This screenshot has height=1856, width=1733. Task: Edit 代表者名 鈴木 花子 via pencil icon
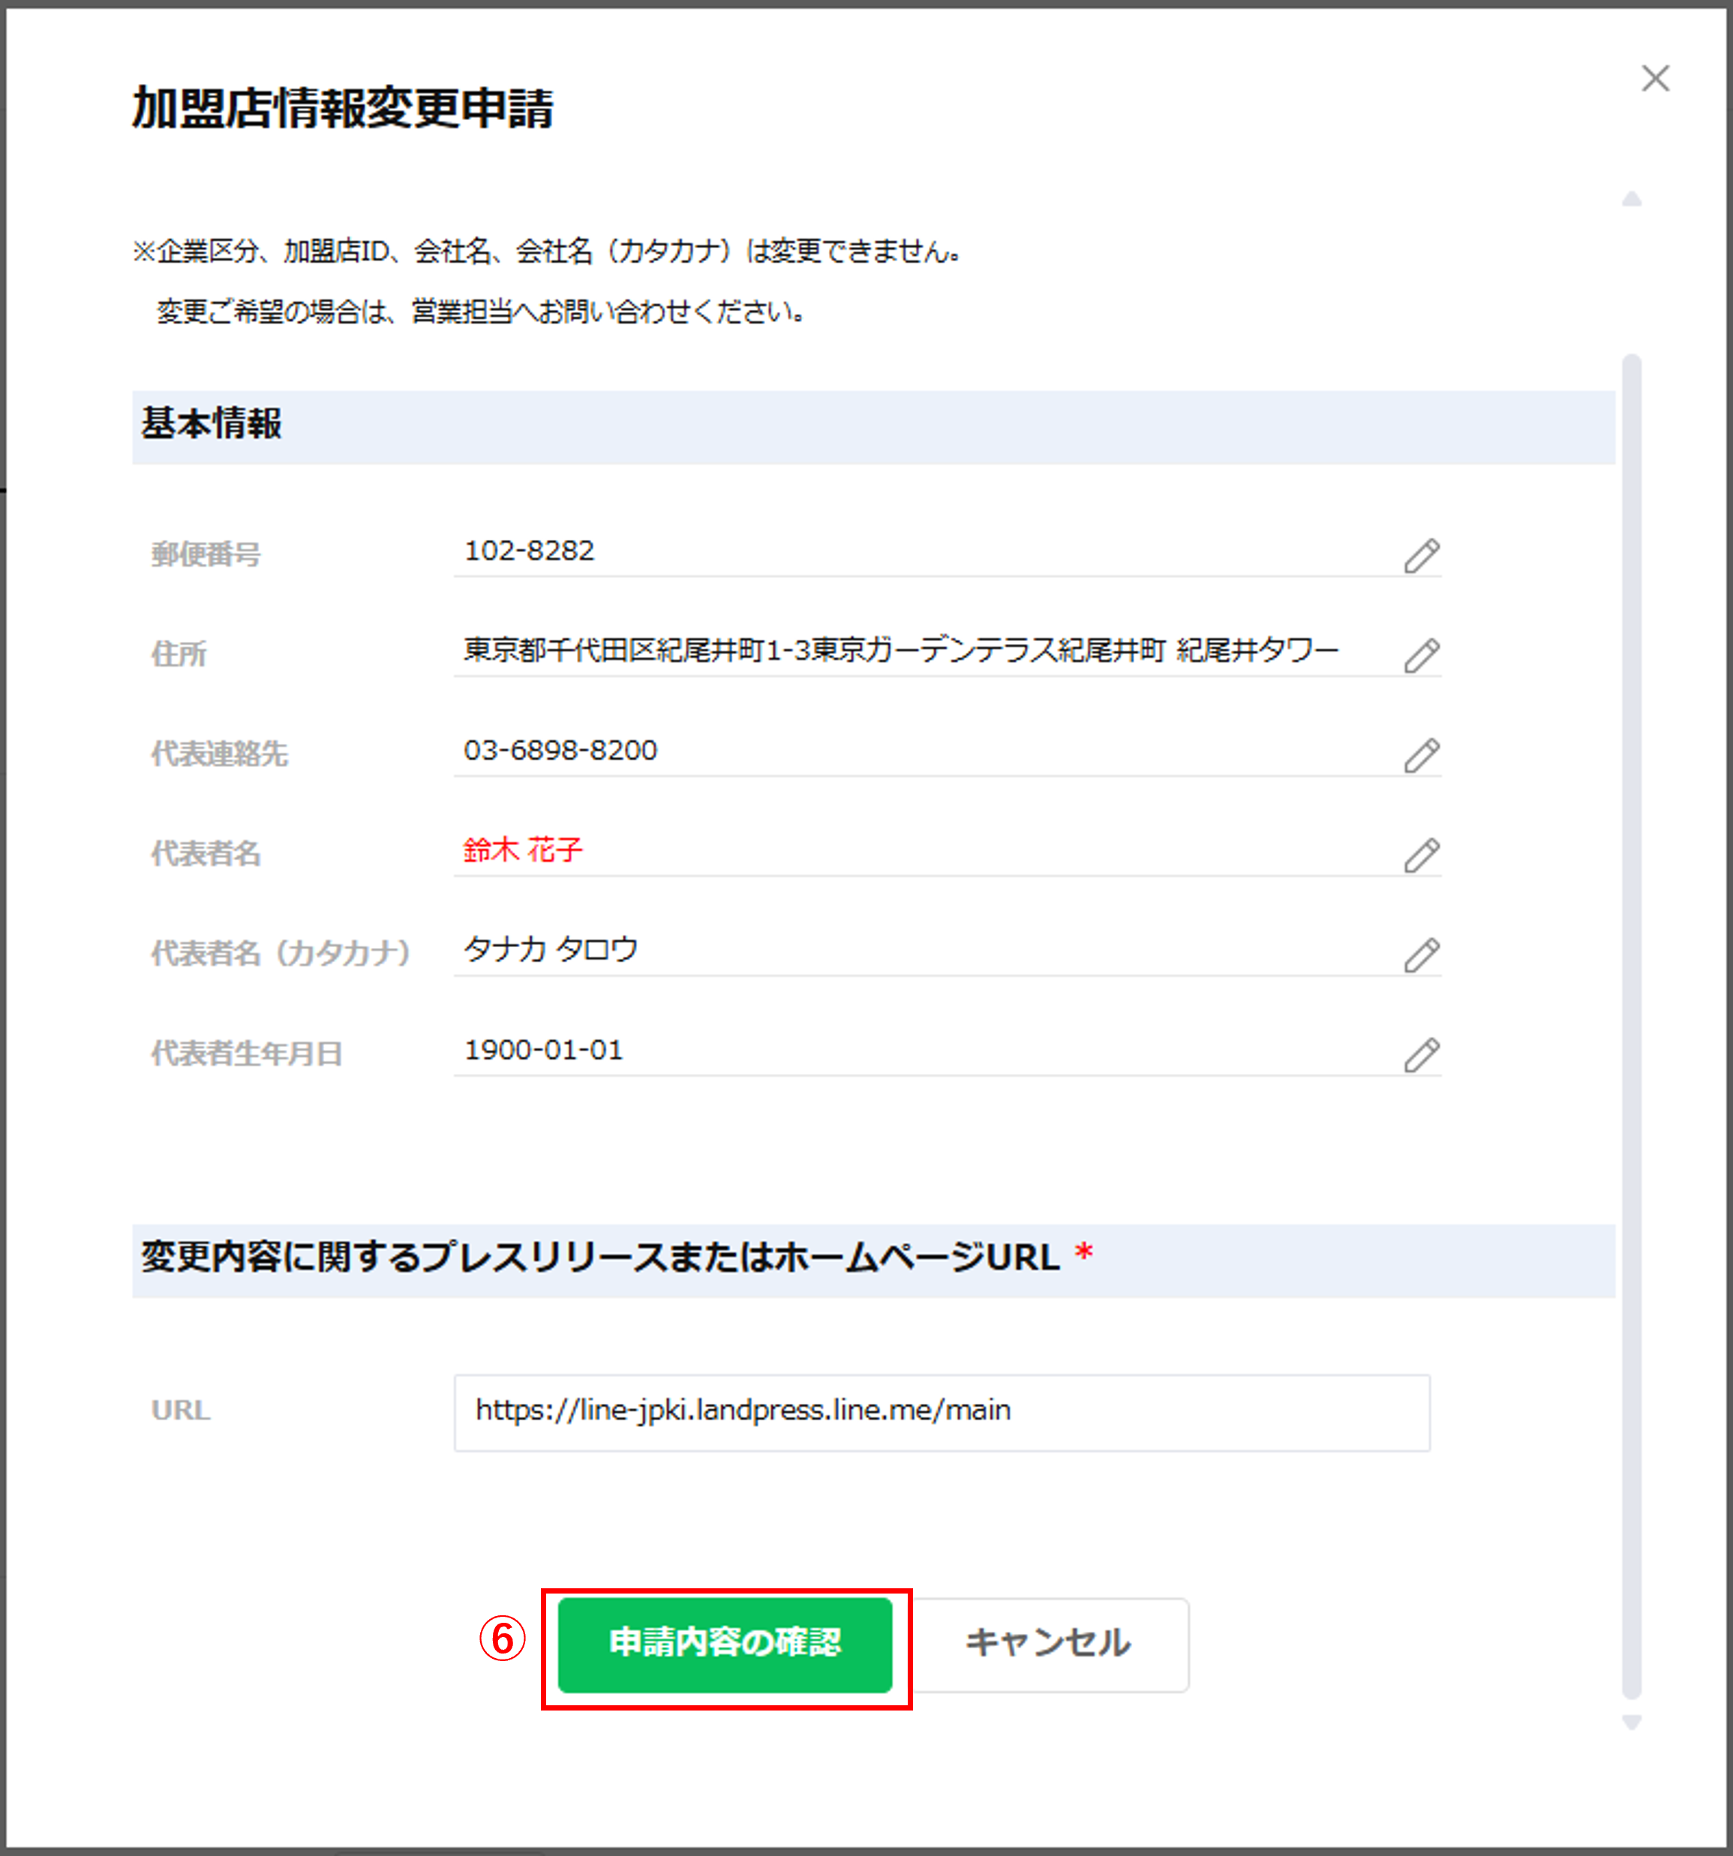1421,855
